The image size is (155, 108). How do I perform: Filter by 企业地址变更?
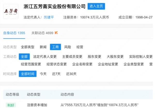click(x=108, y=64)
